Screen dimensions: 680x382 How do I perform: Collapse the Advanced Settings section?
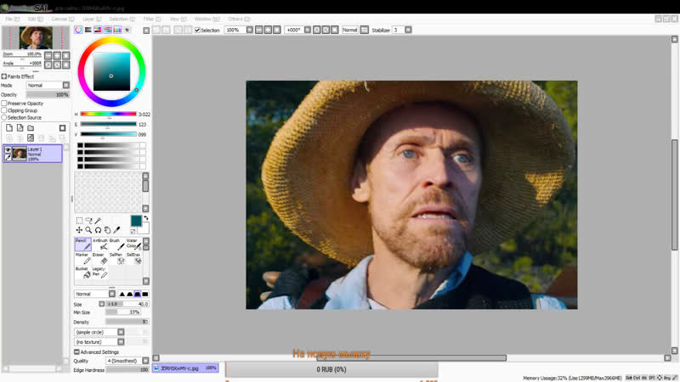76,352
